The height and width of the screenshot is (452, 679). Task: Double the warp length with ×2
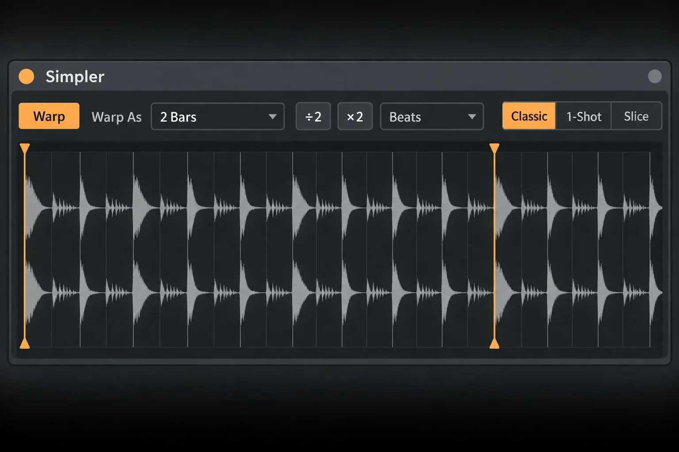point(355,117)
